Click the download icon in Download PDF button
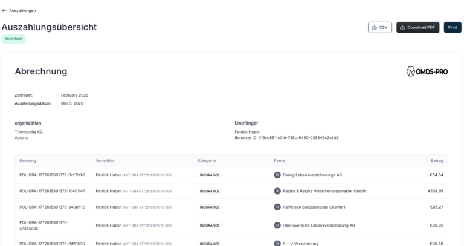Viewport: 464px width, 246px height. point(402,27)
